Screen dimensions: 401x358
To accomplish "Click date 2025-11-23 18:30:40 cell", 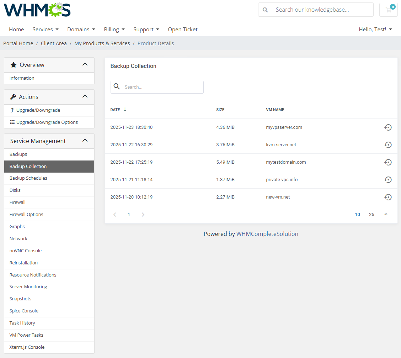I will (x=132, y=127).
